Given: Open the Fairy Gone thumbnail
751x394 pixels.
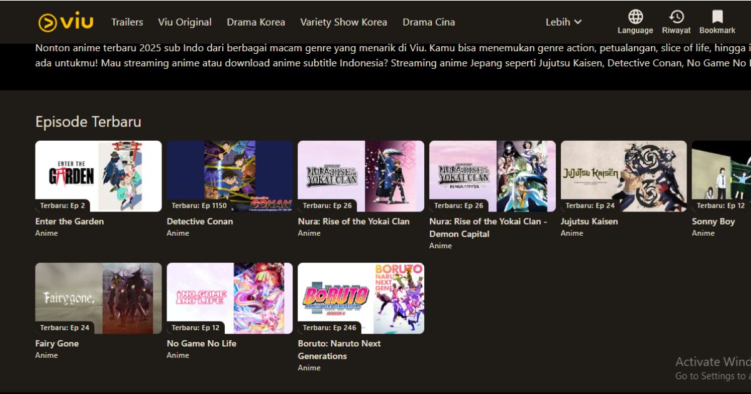Looking at the screenshot, I should [98, 298].
